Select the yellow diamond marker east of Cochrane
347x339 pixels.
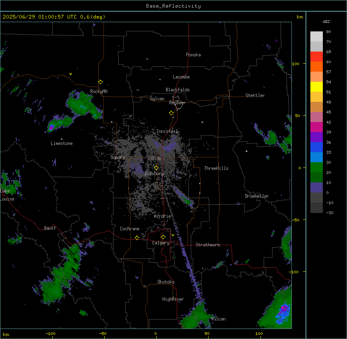point(137,238)
